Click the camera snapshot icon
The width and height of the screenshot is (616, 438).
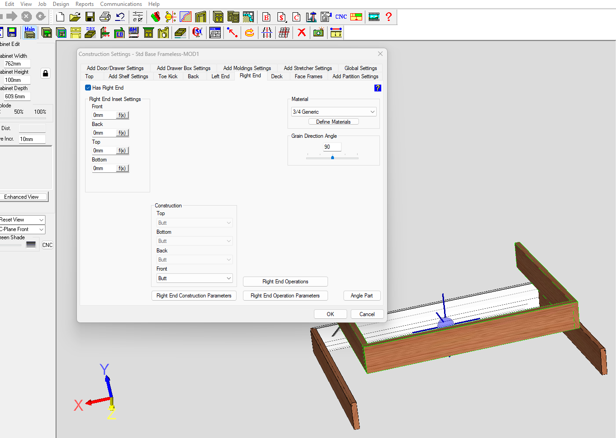tap(318, 32)
